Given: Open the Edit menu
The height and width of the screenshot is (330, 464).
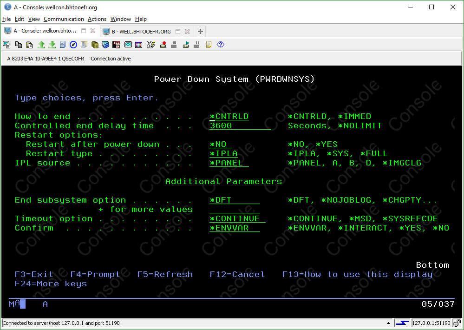Looking at the screenshot, I should click(20, 19).
